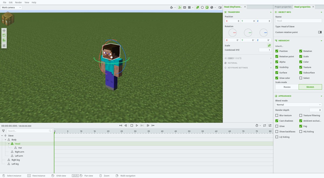The width and height of the screenshot is (324, 178).
Task: Collapse the OBJECT INFO section
Action: pos(321,12)
